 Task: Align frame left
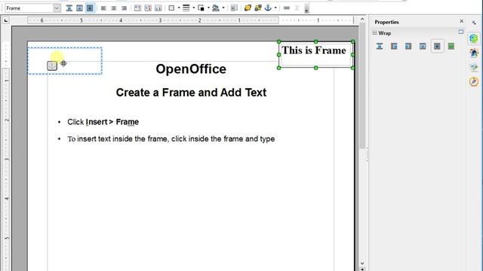(103, 8)
